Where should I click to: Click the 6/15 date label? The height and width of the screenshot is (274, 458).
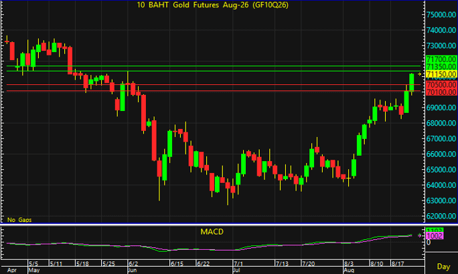click(x=177, y=263)
